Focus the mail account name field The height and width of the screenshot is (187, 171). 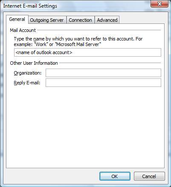87,52
